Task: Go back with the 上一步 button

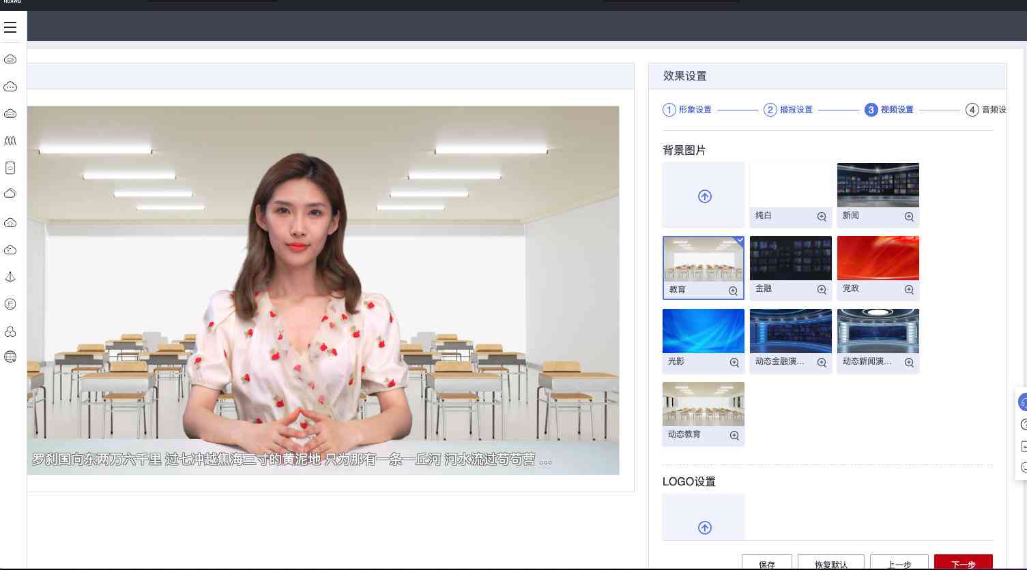Action: tap(899, 562)
